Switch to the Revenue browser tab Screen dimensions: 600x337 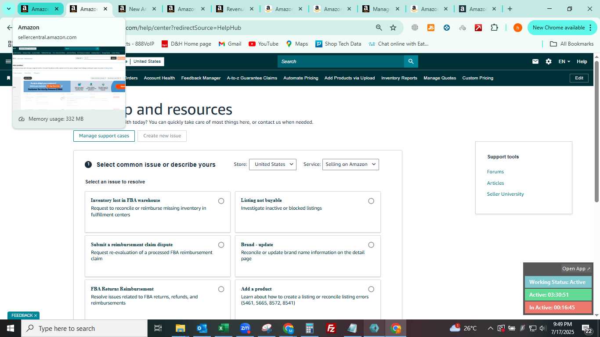tap(234, 9)
